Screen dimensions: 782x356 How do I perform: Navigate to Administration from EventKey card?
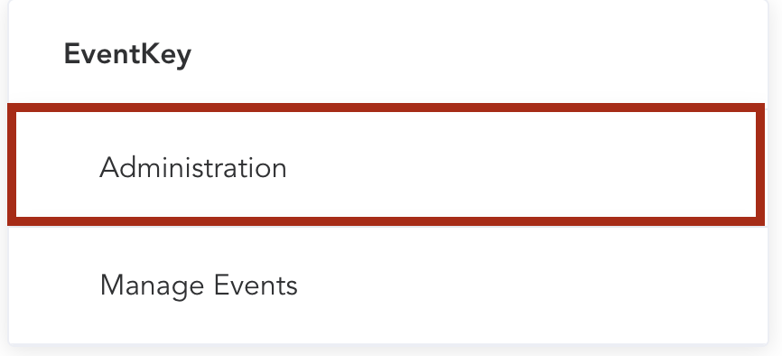[386, 164]
